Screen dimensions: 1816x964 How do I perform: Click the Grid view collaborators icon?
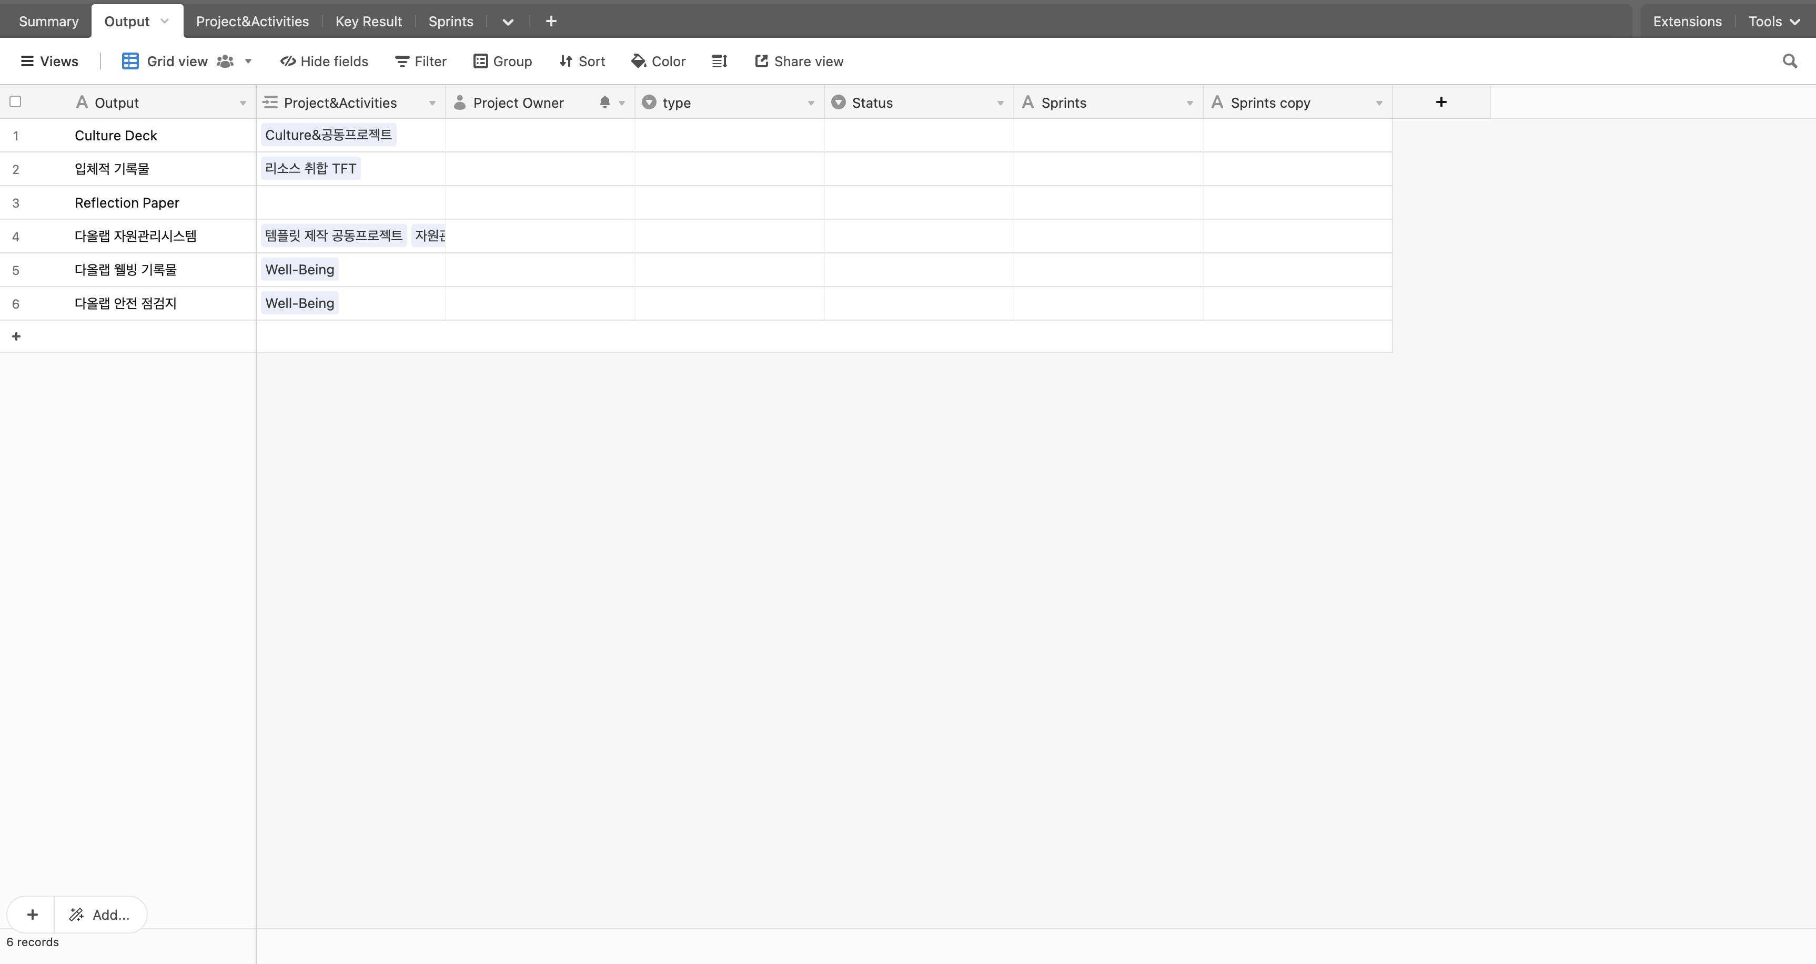(x=225, y=61)
